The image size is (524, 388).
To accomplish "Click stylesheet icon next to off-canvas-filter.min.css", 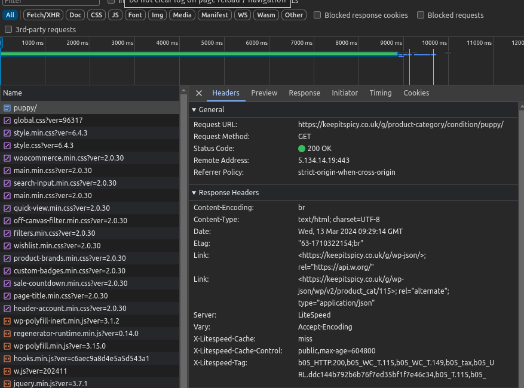I will click(7, 221).
